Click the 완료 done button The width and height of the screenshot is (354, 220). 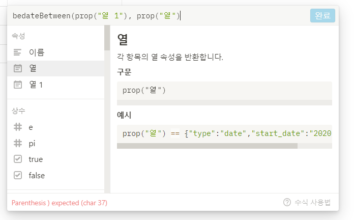click(322, 16)
